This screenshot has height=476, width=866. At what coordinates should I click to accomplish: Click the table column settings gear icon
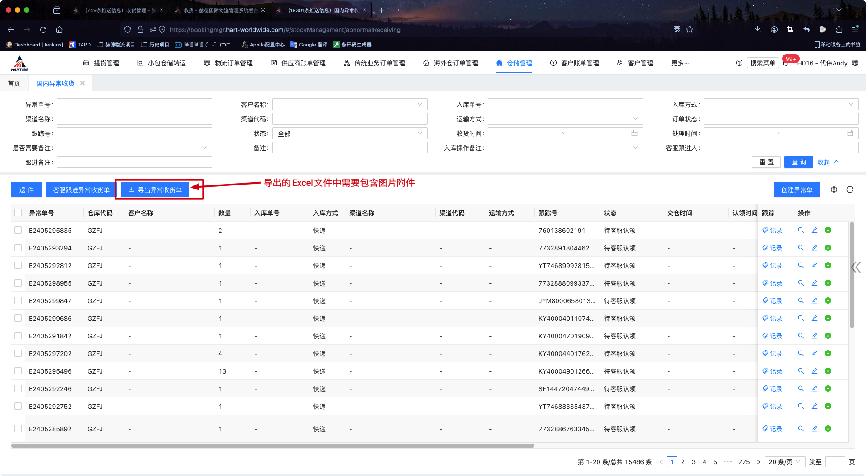coord(834,190)
